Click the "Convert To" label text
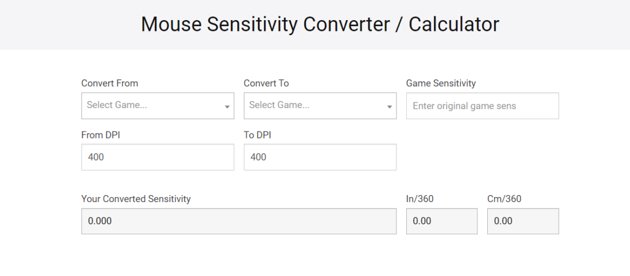This screenshot has width=630, height=276. tap(266, 83)
